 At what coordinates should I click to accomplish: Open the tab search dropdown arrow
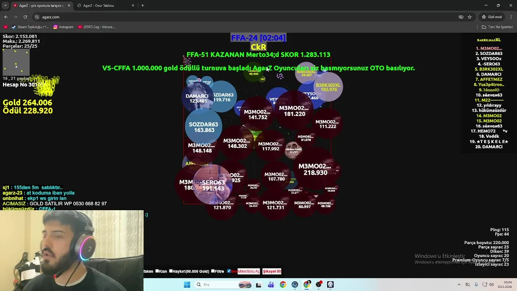pos(5,5)
